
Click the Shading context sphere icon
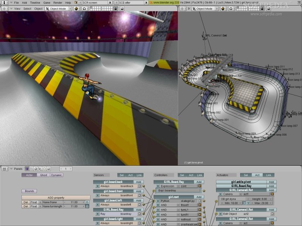pyautogui.click(x=35, y=169)
